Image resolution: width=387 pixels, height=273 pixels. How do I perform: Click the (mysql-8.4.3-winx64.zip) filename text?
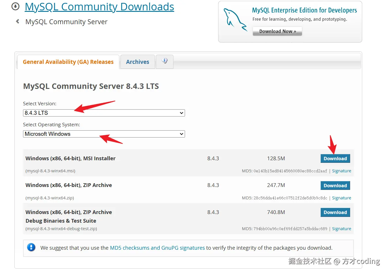pos(50,198)
